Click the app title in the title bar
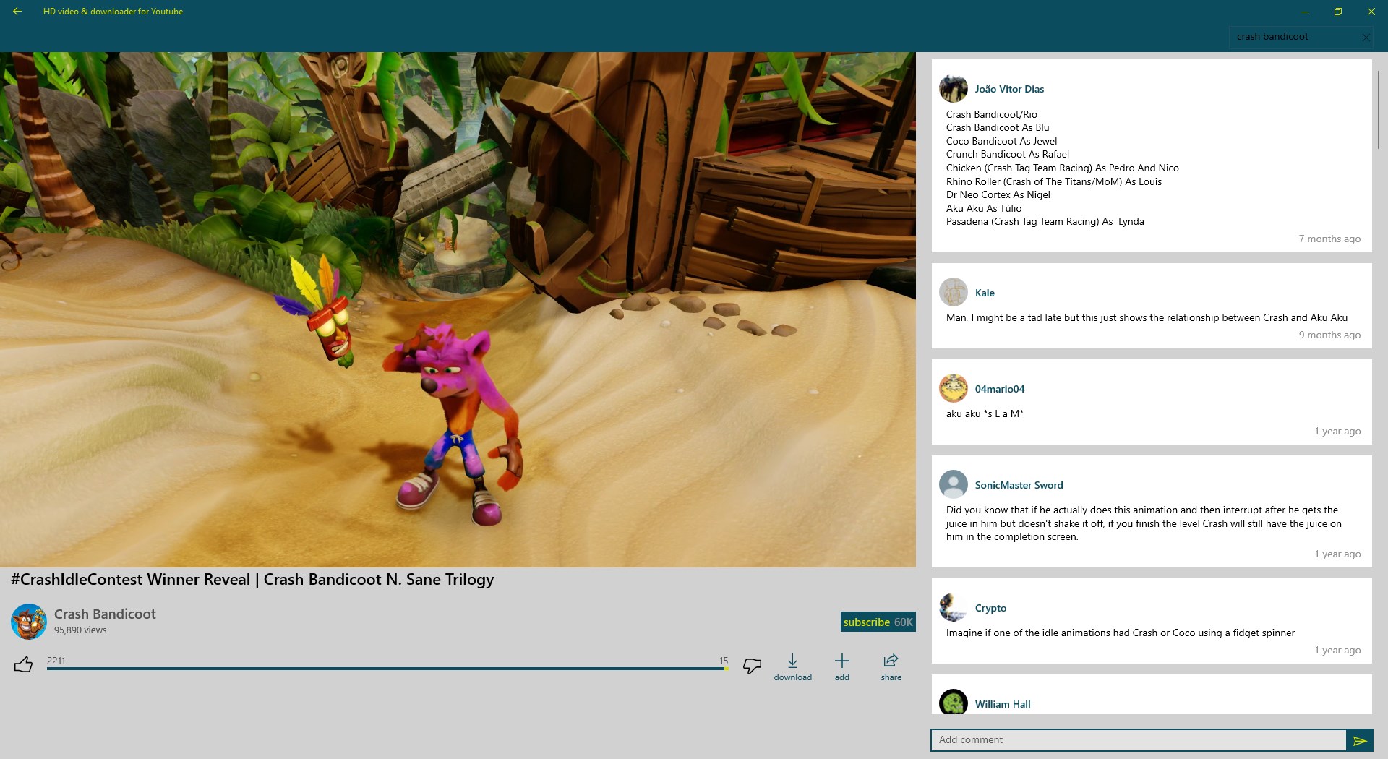Viewport: 1388px width, 759px height. [113, 12]
